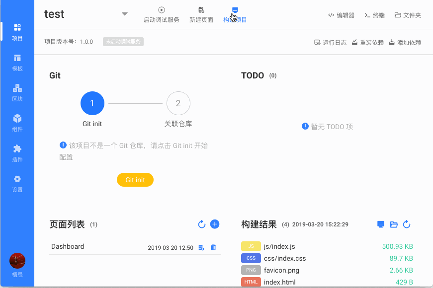Open the 模板 (Template) sidebar section
Screen dimensions: 433x288
tap(17, 63)
